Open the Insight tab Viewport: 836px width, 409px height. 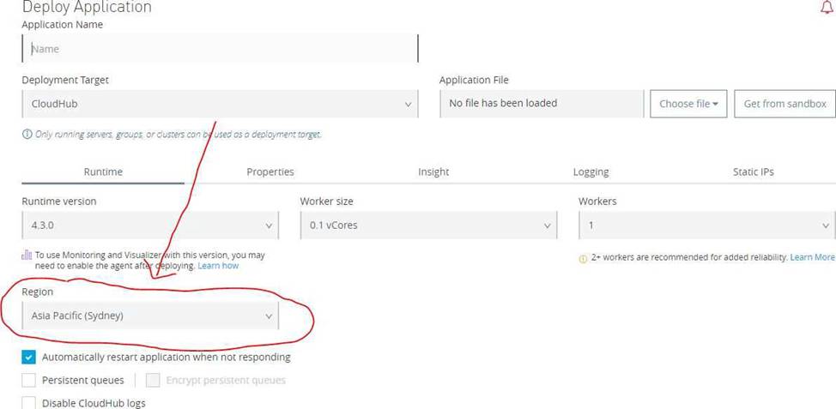click(433, 171)
